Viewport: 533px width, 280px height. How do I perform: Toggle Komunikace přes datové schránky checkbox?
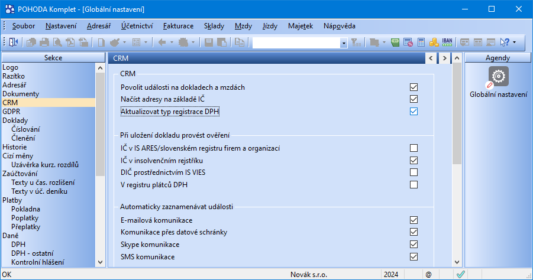click(414, 232)
